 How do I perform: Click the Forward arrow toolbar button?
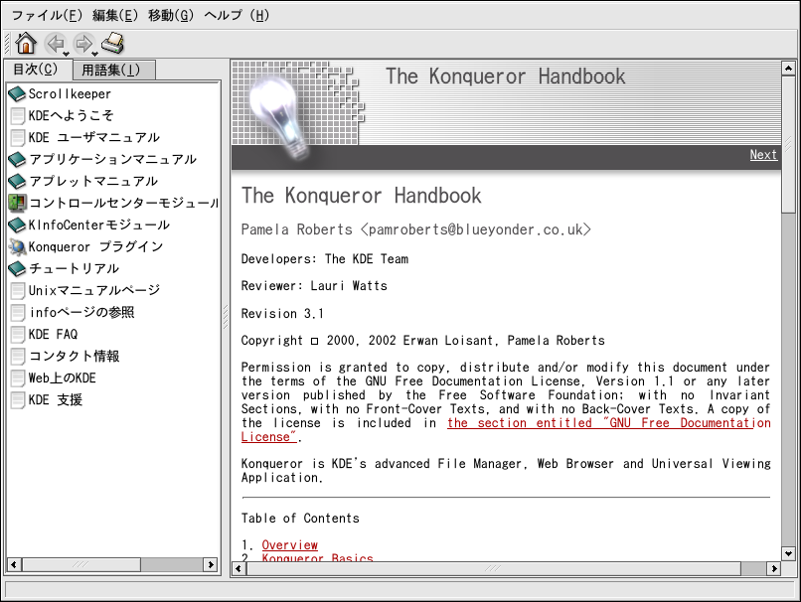tap(82, 43)
